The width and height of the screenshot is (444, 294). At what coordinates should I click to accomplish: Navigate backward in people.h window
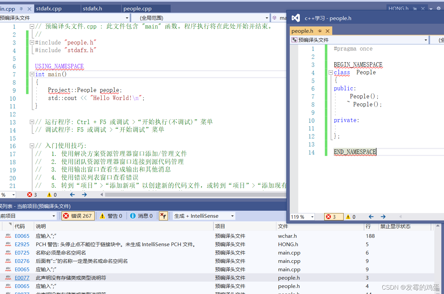371,217
